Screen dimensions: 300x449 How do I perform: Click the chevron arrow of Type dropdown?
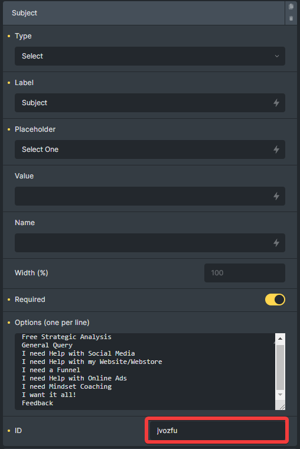coord(277,56)
